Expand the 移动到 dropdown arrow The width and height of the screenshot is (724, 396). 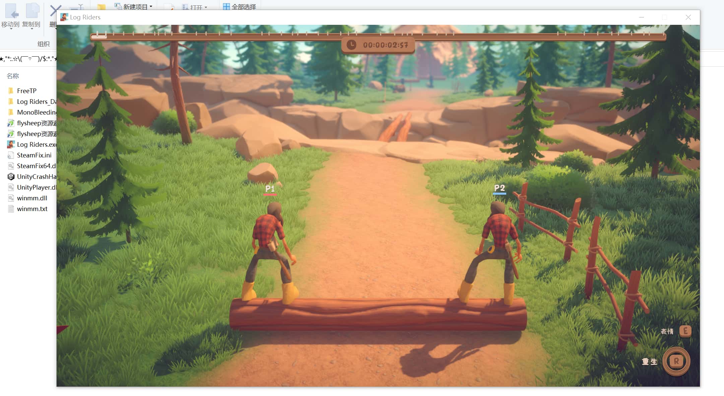click(x=11, y=29)
